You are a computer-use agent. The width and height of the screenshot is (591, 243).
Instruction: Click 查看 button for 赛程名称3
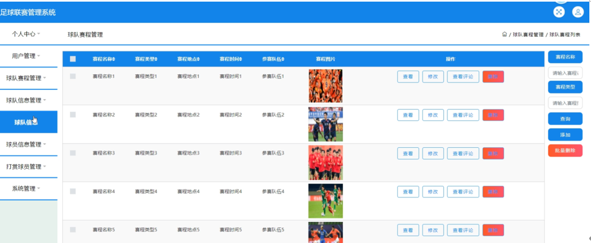click(408, 154)
